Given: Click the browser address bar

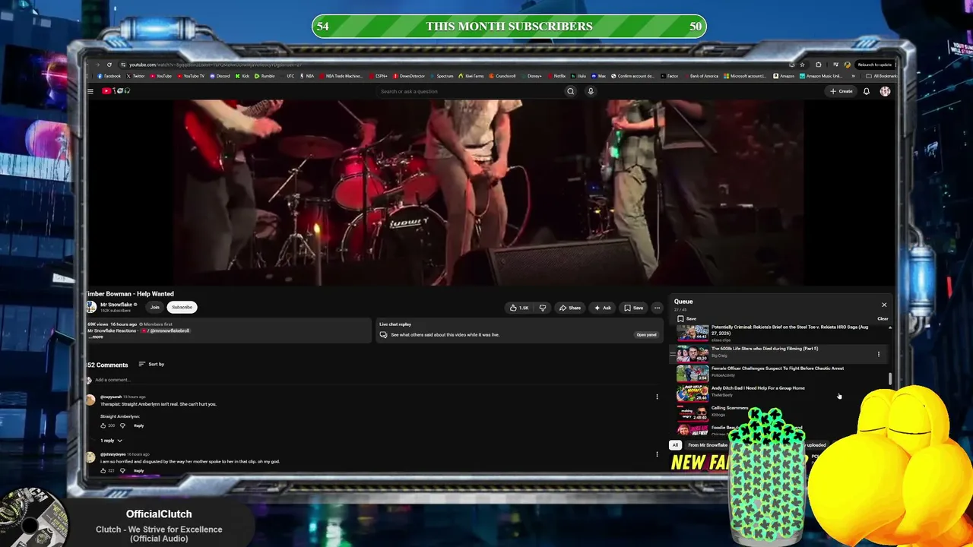Looking at the screenshot, I should click(x=456, y=65).
